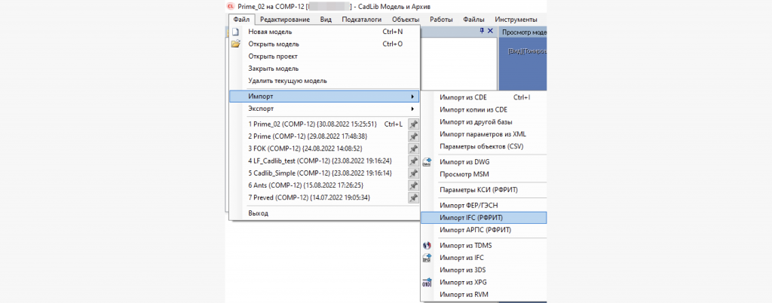Image resolution: width=772 pixels, height=303 pixels.
Task: Click the XPG import icon
Action: 427,282
